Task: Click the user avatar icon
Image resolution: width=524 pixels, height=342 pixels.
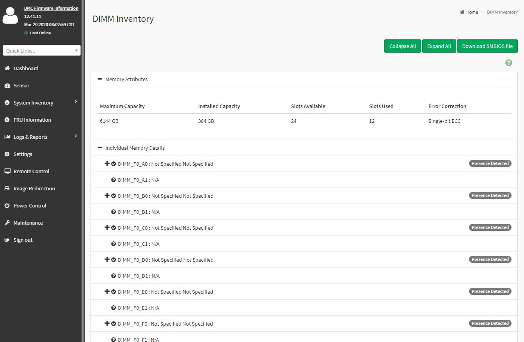Action: [x=10, y=16]
